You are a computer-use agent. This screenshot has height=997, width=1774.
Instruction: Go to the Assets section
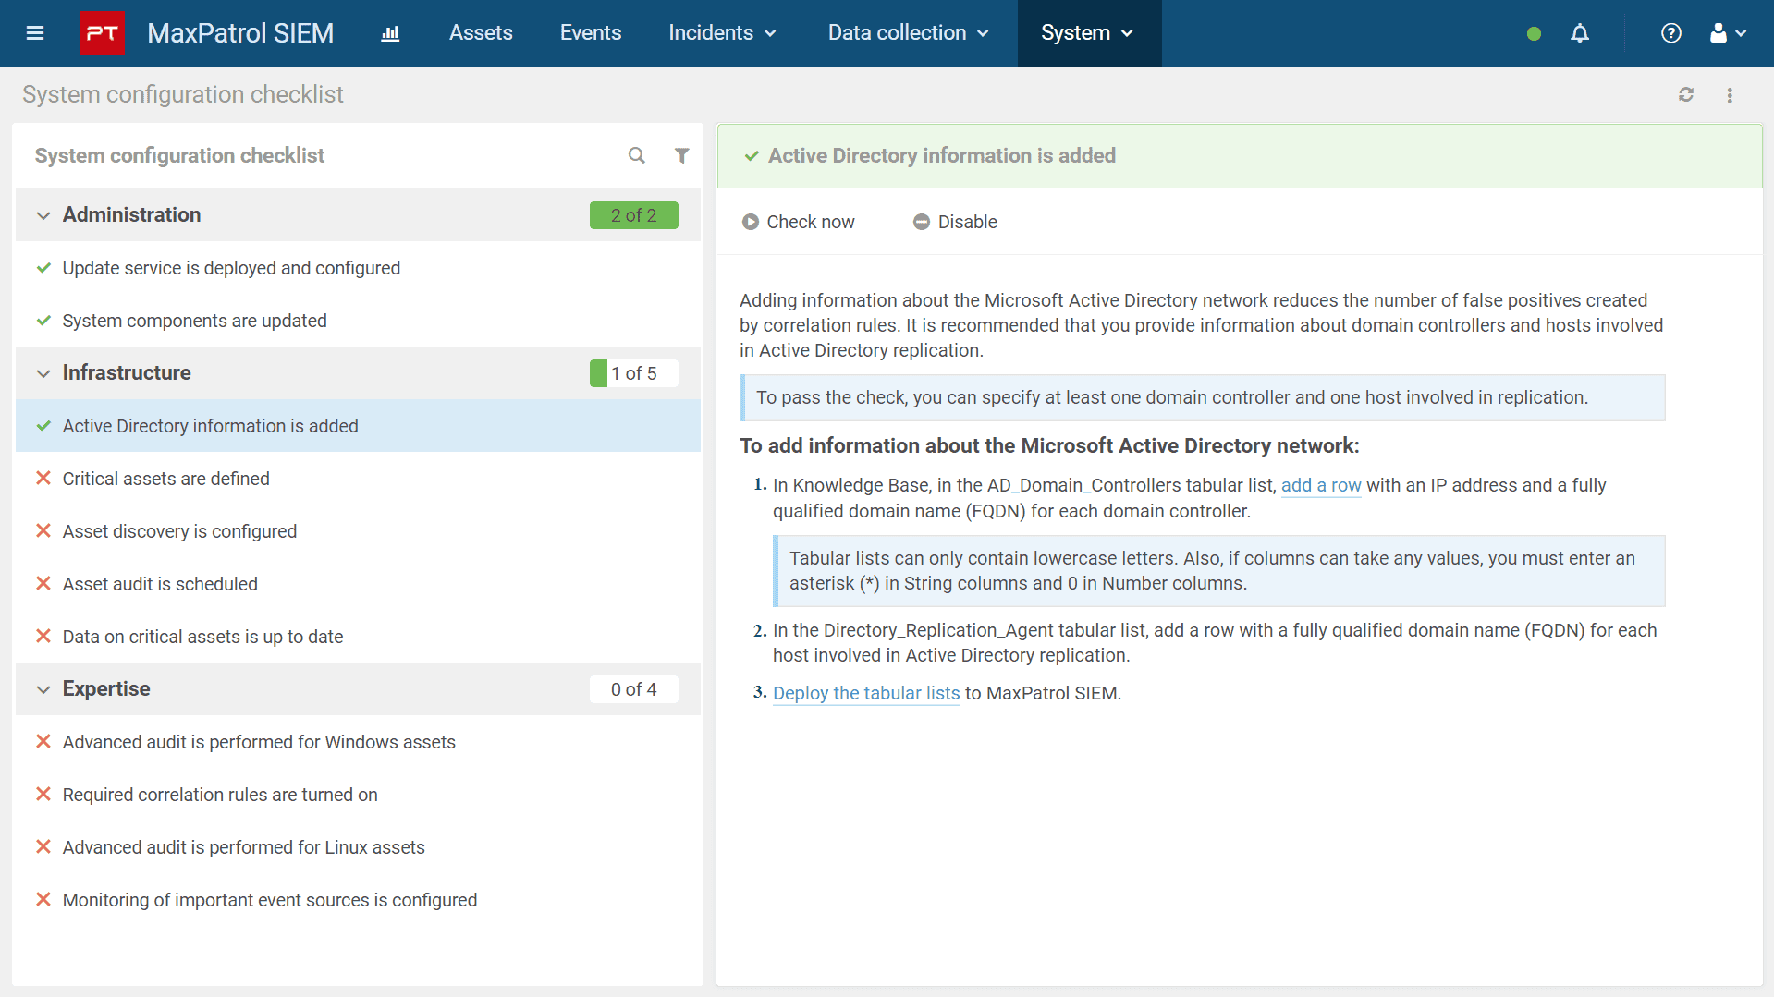click(481, 33)
